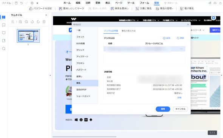Select 空白のPDF in settings list
The image size is (223, 138).
point(85,90)
